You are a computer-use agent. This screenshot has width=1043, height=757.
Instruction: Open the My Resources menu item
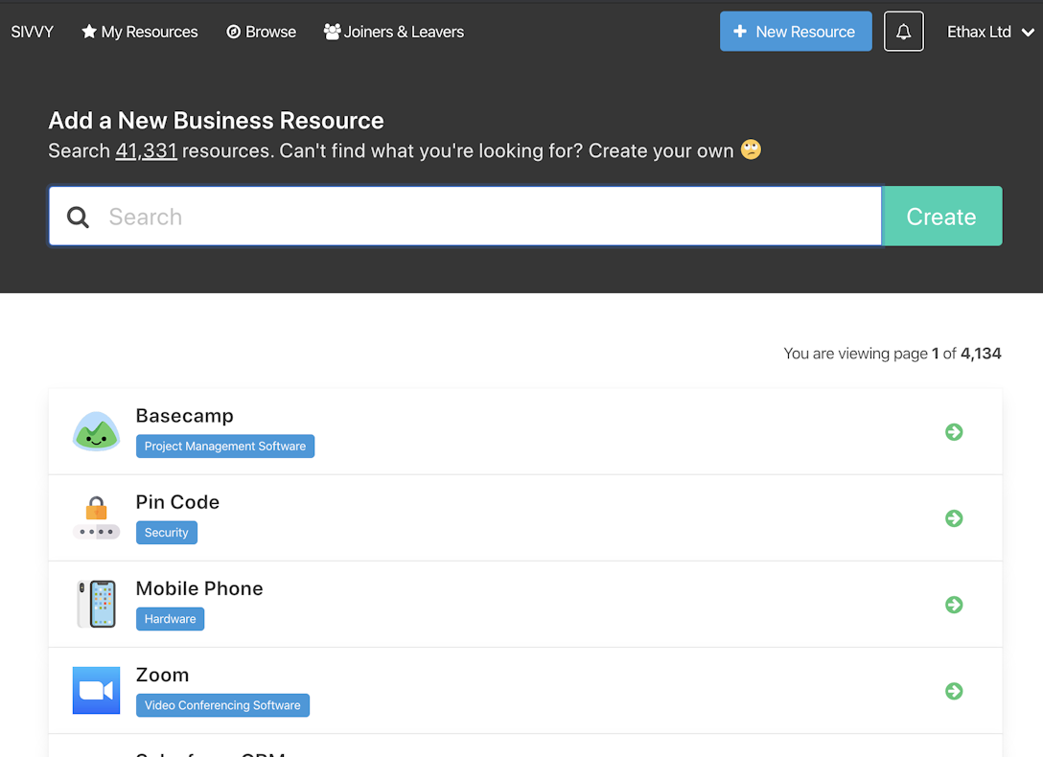(140, 32)
